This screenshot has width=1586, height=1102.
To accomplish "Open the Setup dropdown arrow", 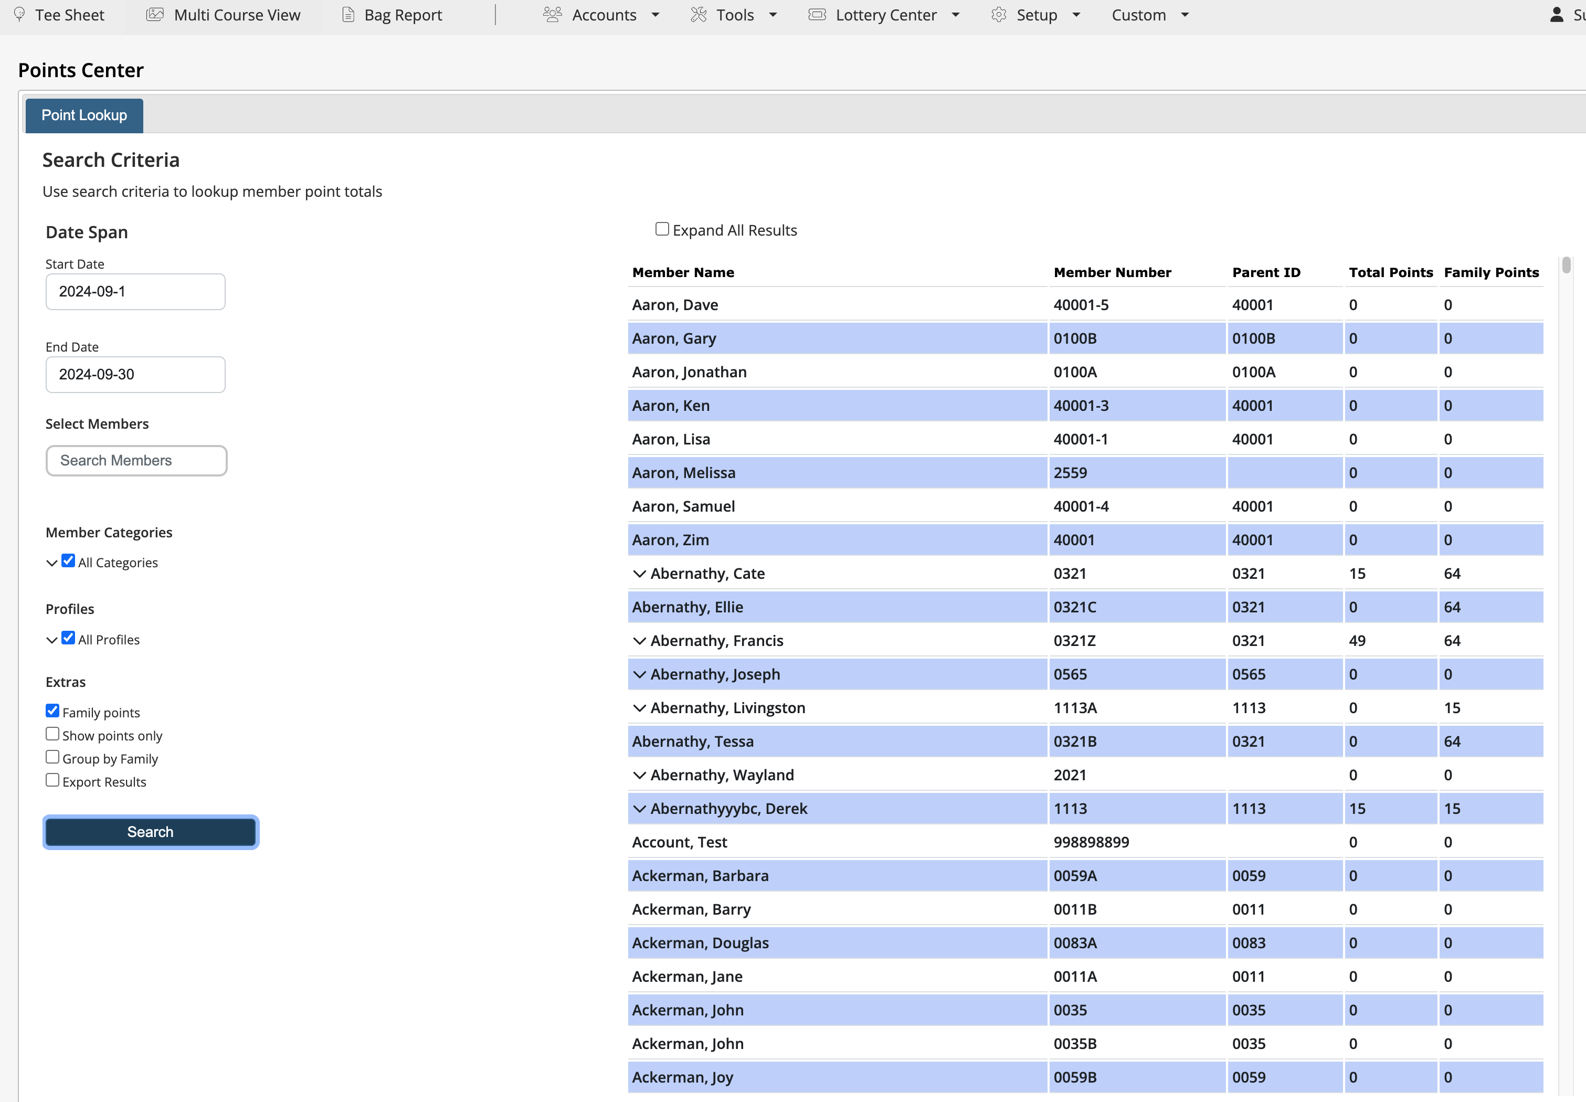I will pos(1076,15).
